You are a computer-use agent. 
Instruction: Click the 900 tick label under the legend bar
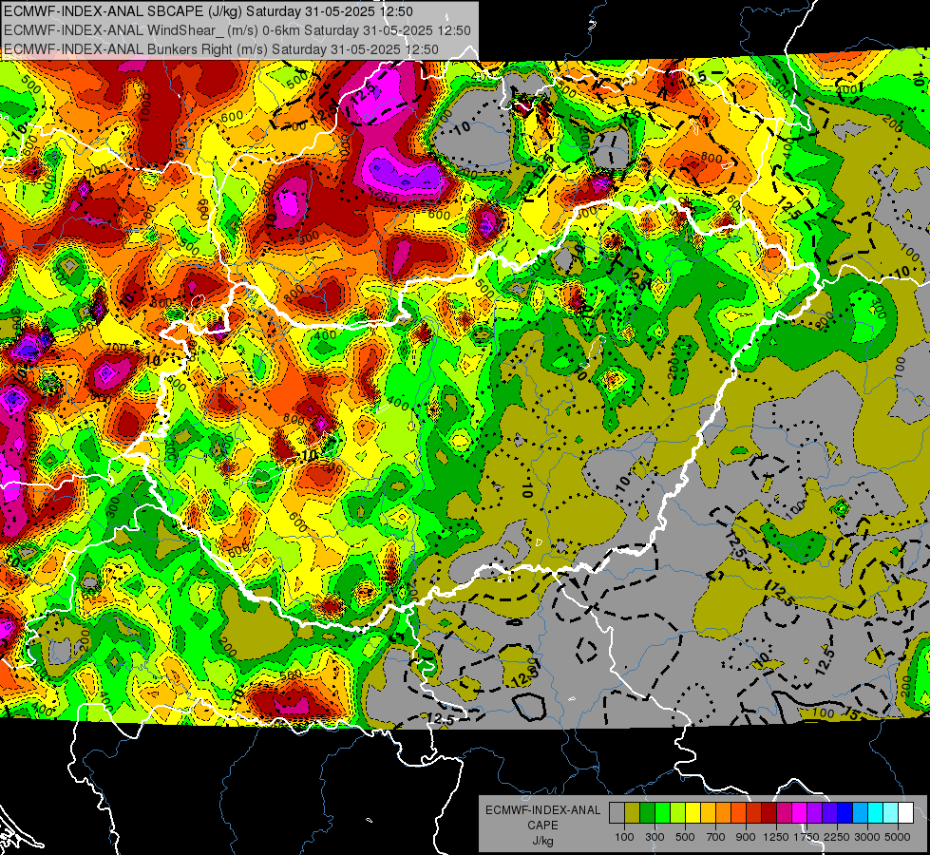click(746, 837)
